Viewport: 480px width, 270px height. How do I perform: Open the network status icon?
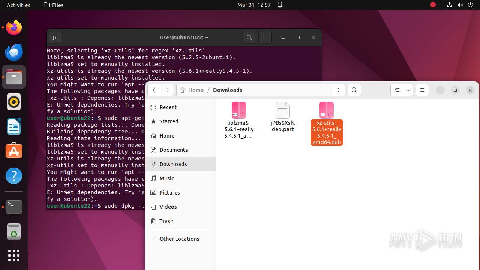click(x=449, y=5)
